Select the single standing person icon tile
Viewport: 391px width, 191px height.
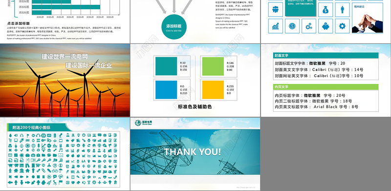[x=342, y=10]
